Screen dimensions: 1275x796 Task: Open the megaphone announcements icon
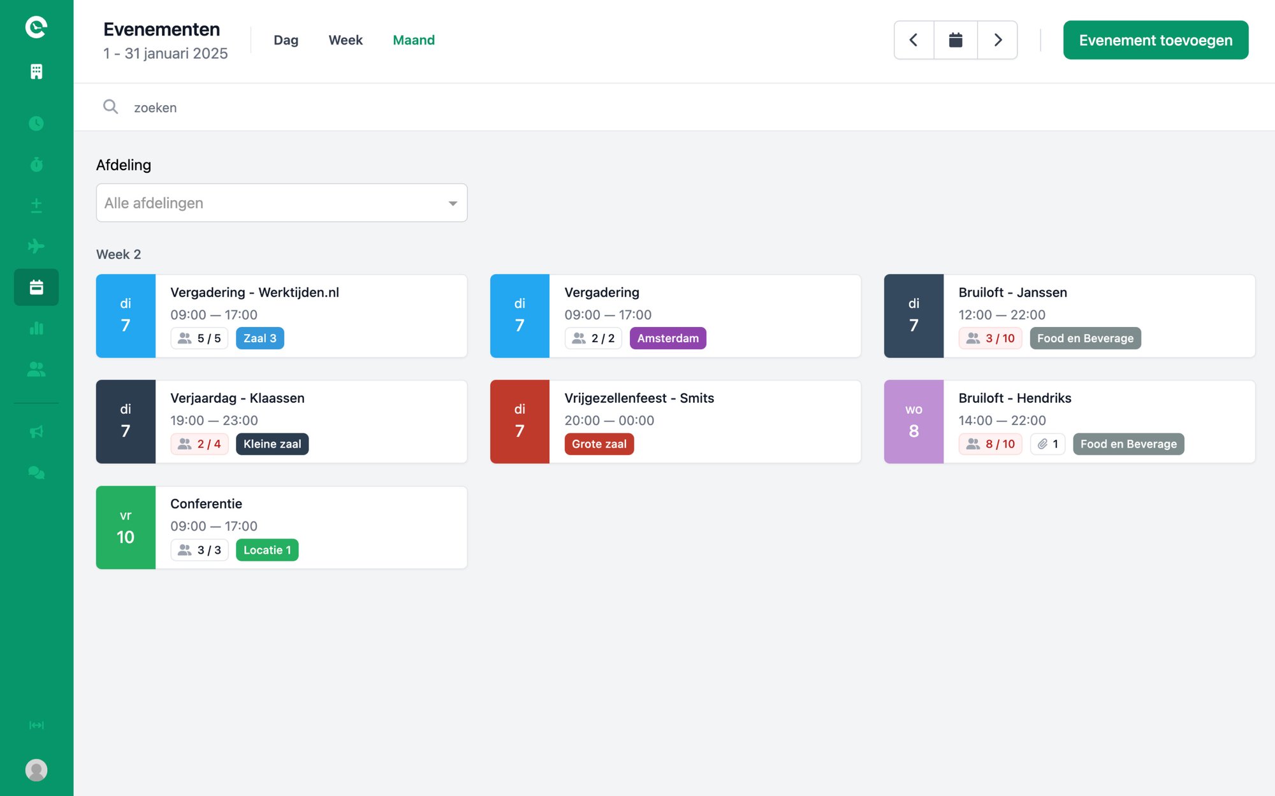click(36, 431)
